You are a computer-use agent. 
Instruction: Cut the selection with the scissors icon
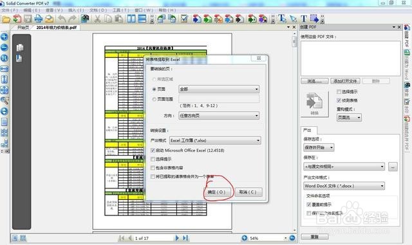[x=97, y=19]
